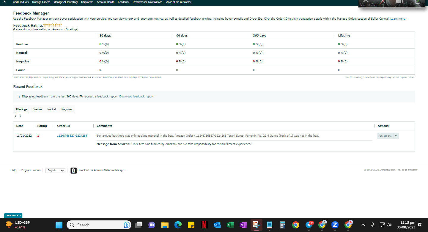Open the English language dropdown
This screenshot has height=232, width=428.
(x=55, y=171)
